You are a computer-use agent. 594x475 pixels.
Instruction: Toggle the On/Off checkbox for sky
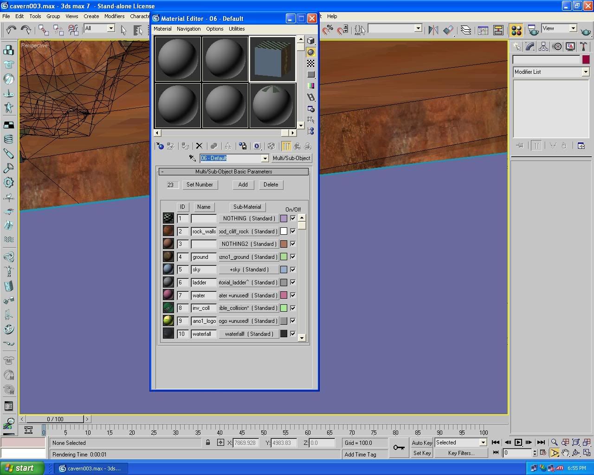click(293, 270)
